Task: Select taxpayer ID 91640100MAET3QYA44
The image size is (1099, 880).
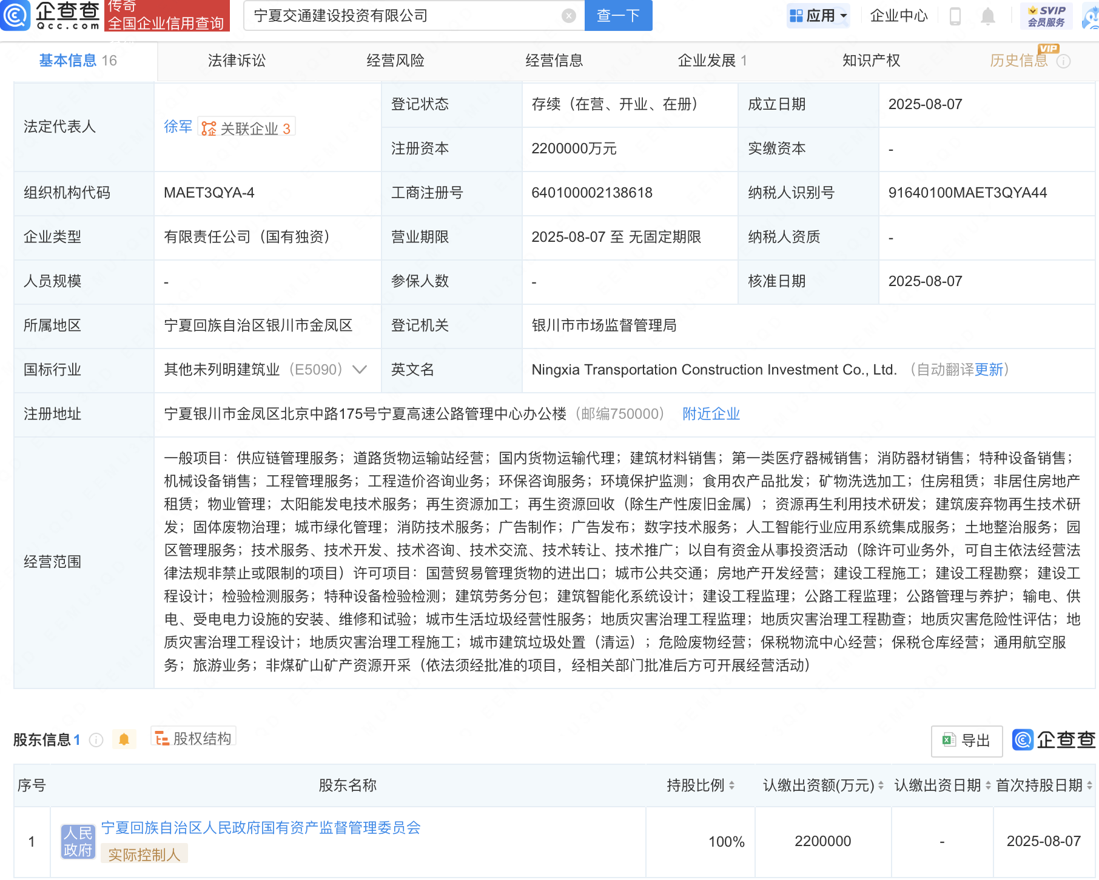Action: coord(967,193)
